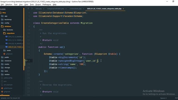Collapse the blog root folder label
Viewport: 178px width, 100px height.
click(4, 13)
